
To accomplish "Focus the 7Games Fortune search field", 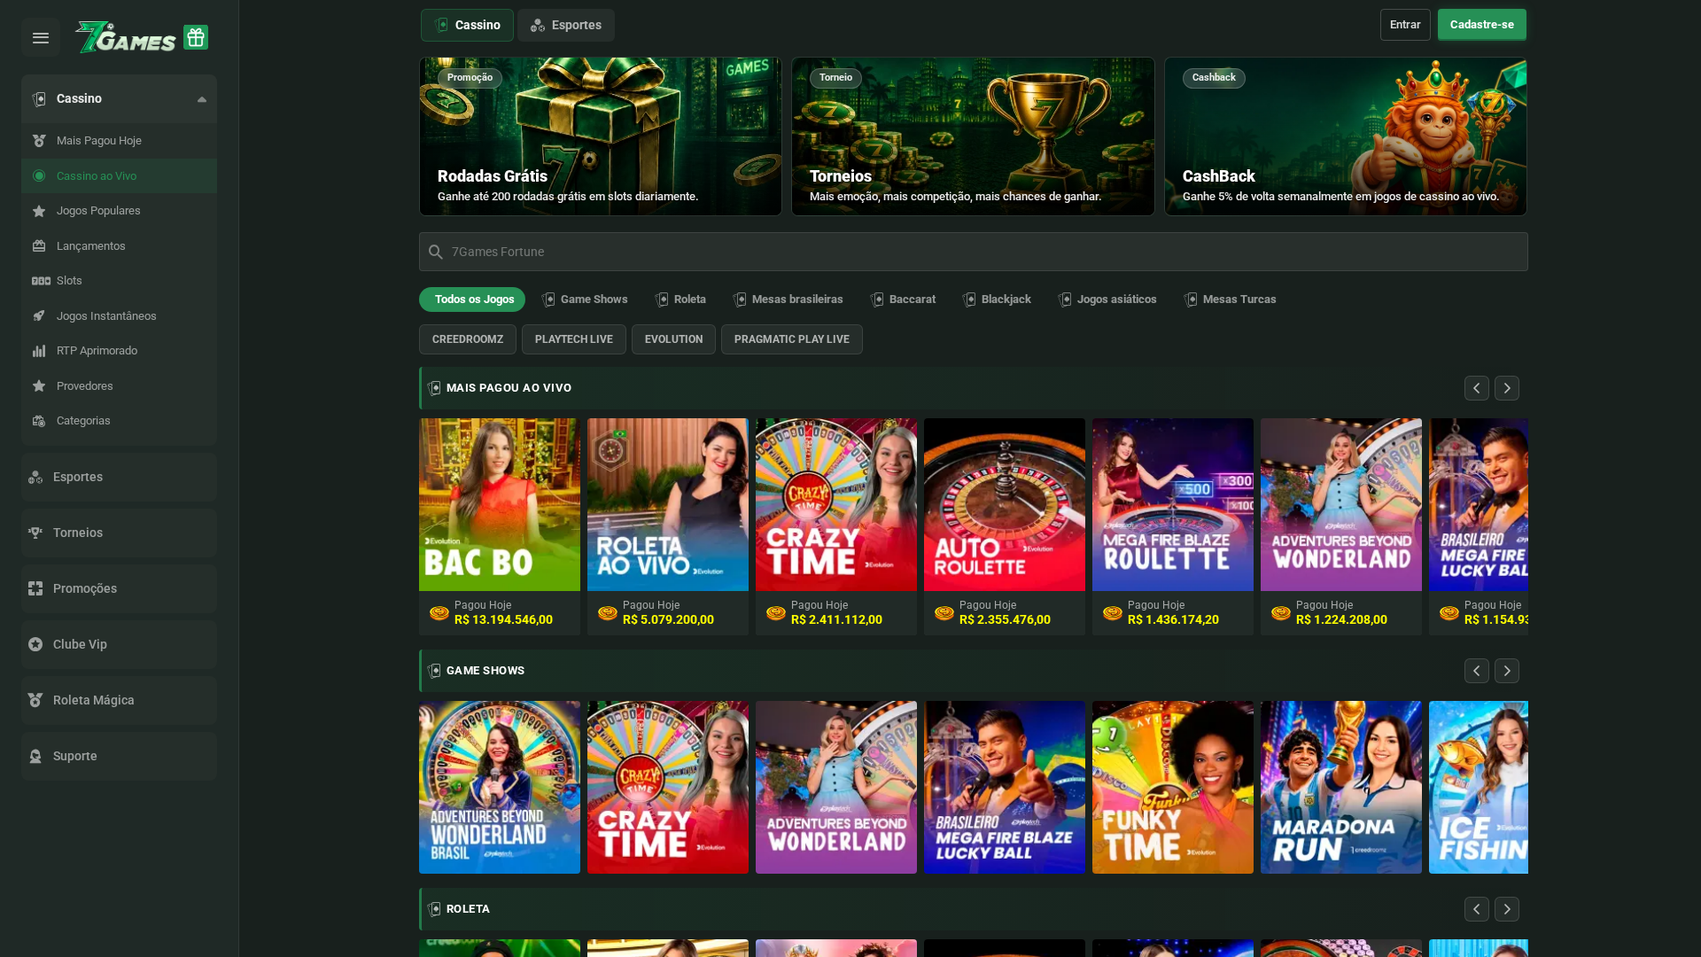I will click(x=974, y=252).
